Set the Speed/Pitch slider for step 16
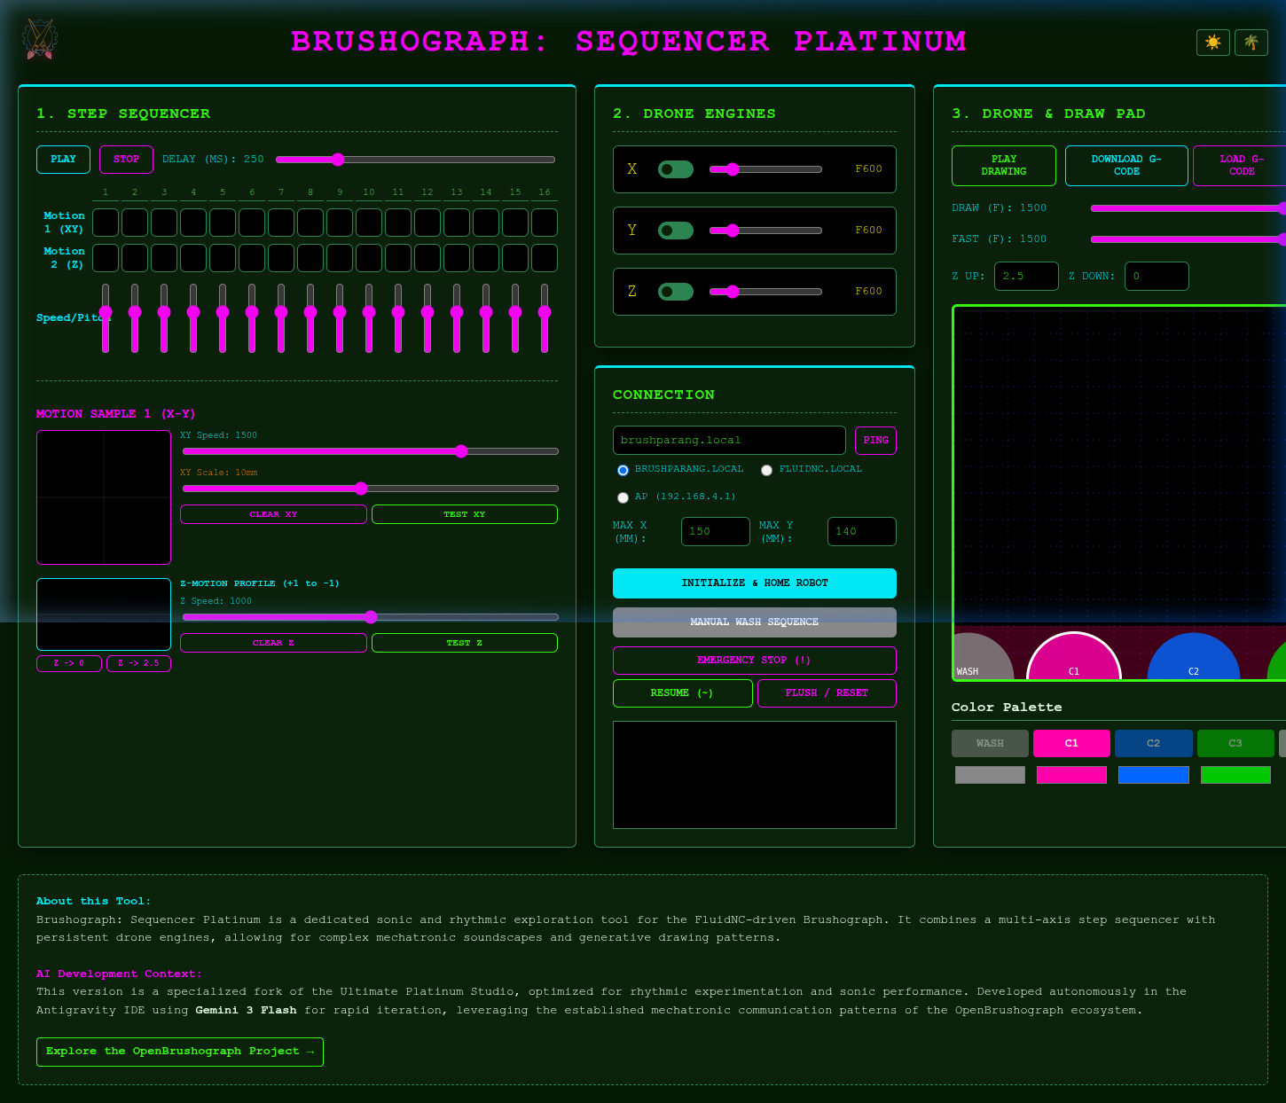1286x1103 pixels. pyautogui.click(x=545, y=317)
